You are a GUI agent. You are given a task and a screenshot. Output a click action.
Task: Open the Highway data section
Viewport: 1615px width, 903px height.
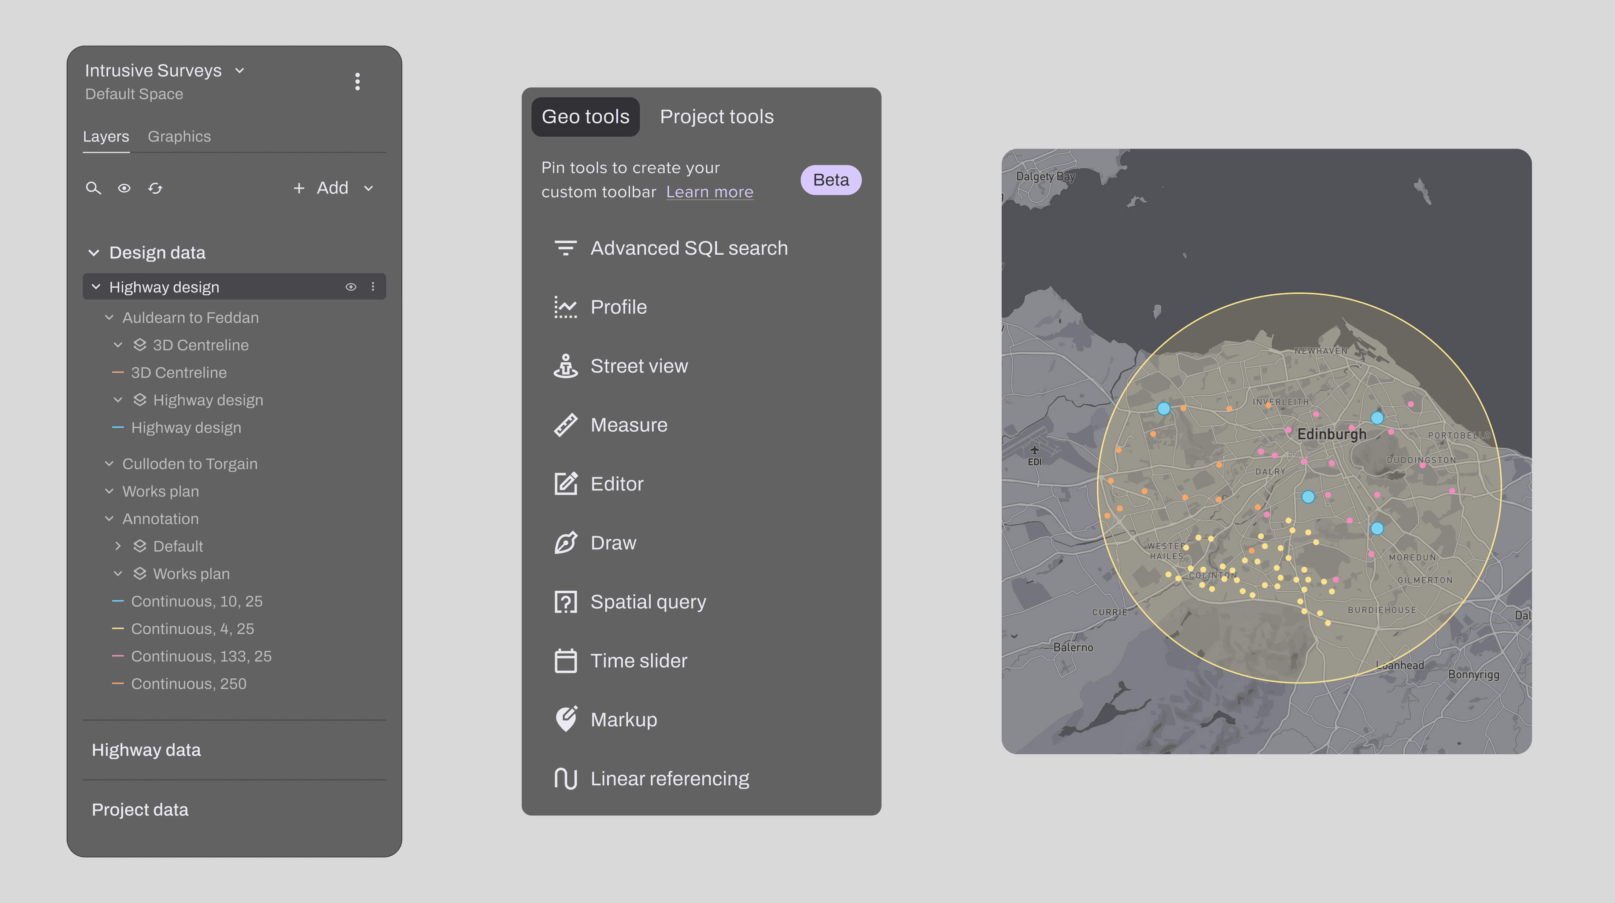coord(146,750)
